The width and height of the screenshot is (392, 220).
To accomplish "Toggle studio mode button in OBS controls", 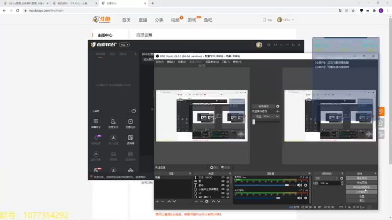I will [362, 192].
